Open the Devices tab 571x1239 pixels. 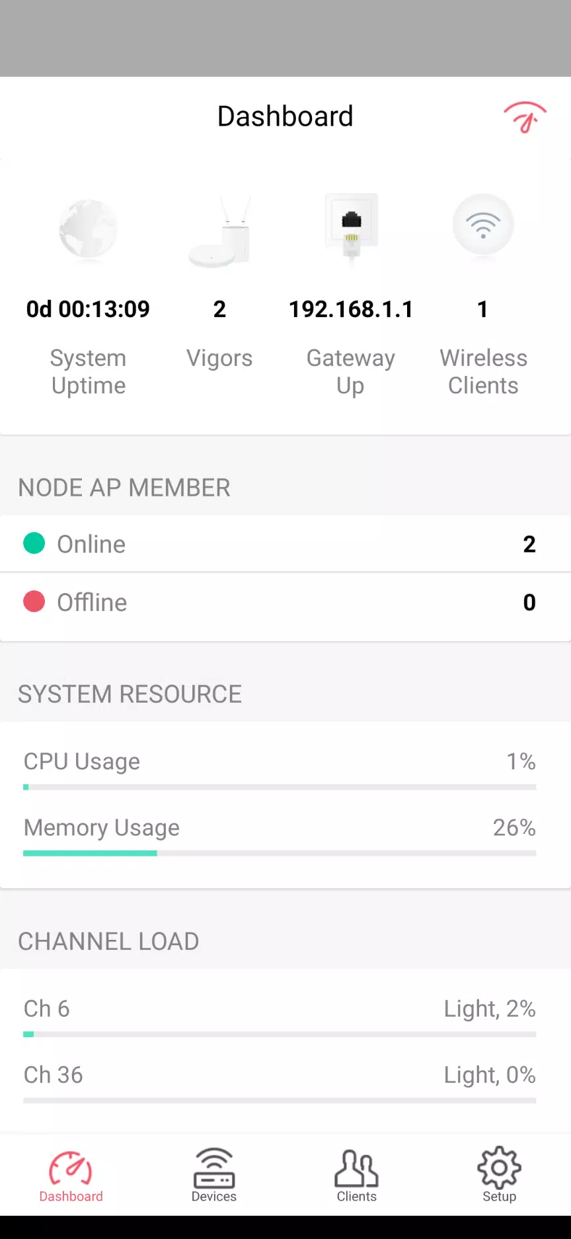213,1175
